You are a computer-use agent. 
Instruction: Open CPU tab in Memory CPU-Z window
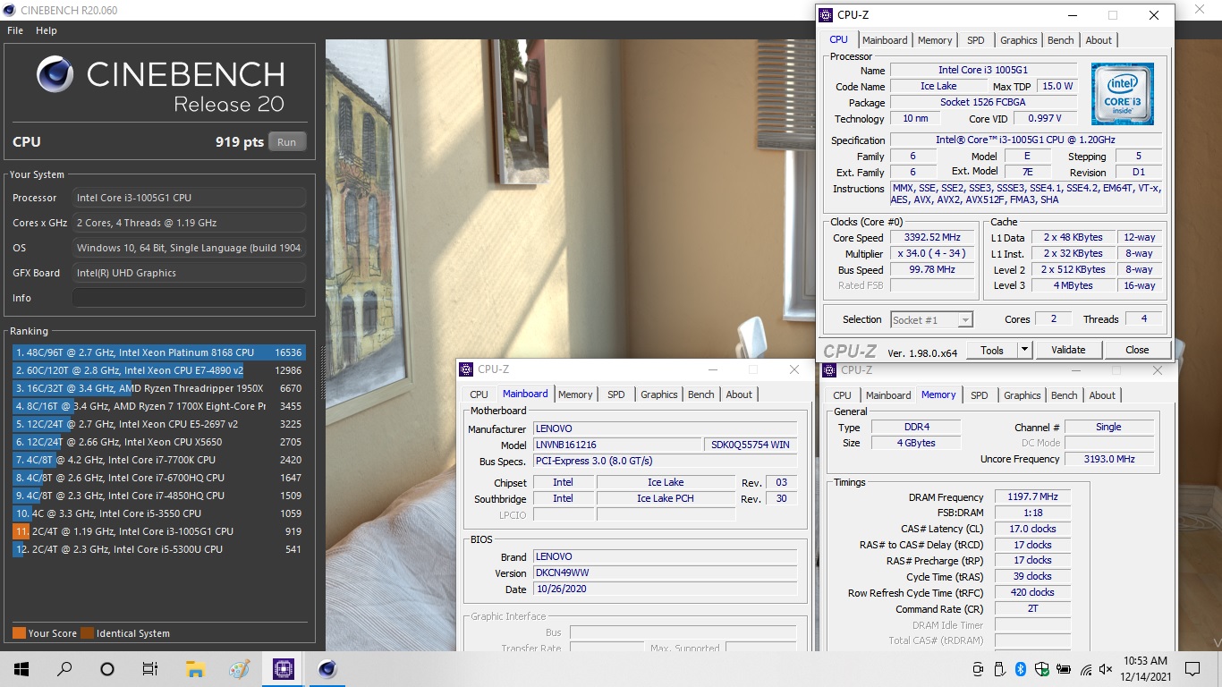(842, 395)
